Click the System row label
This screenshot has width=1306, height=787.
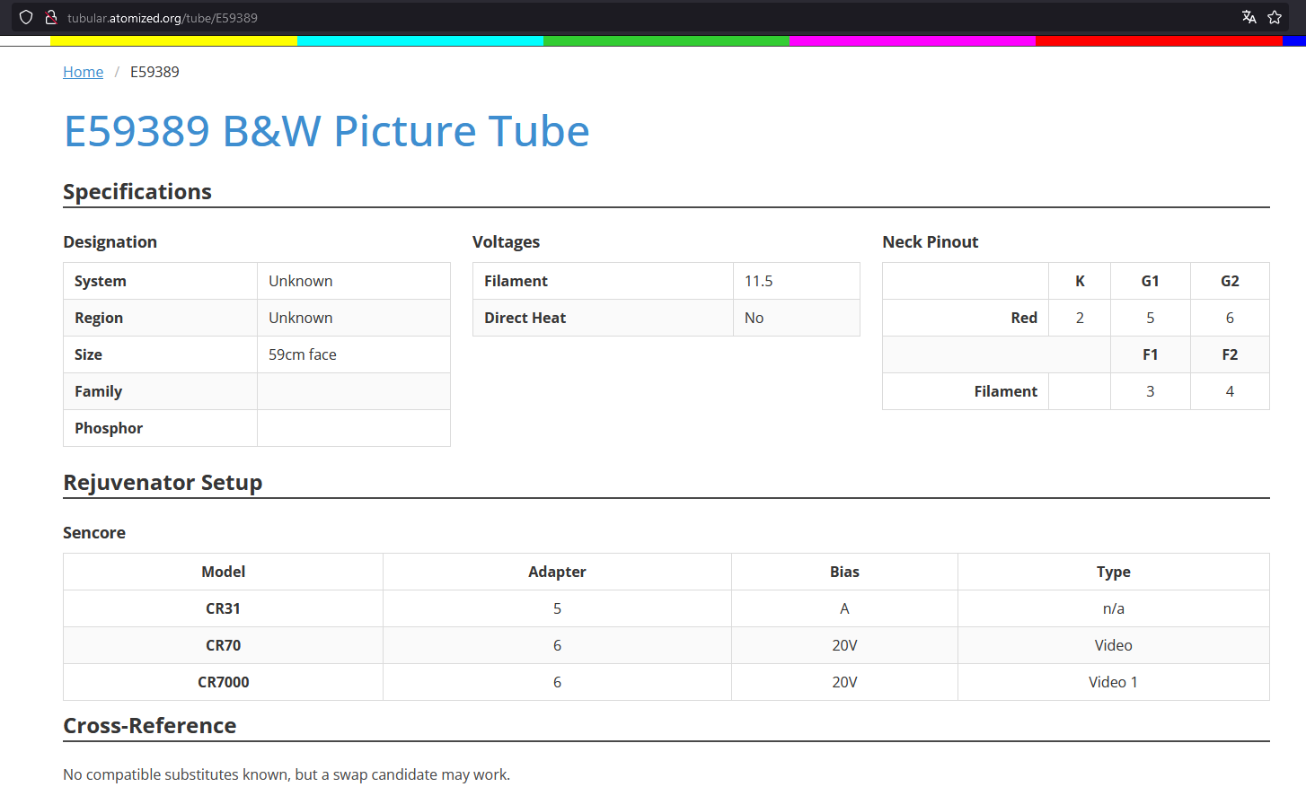(101, 281)
